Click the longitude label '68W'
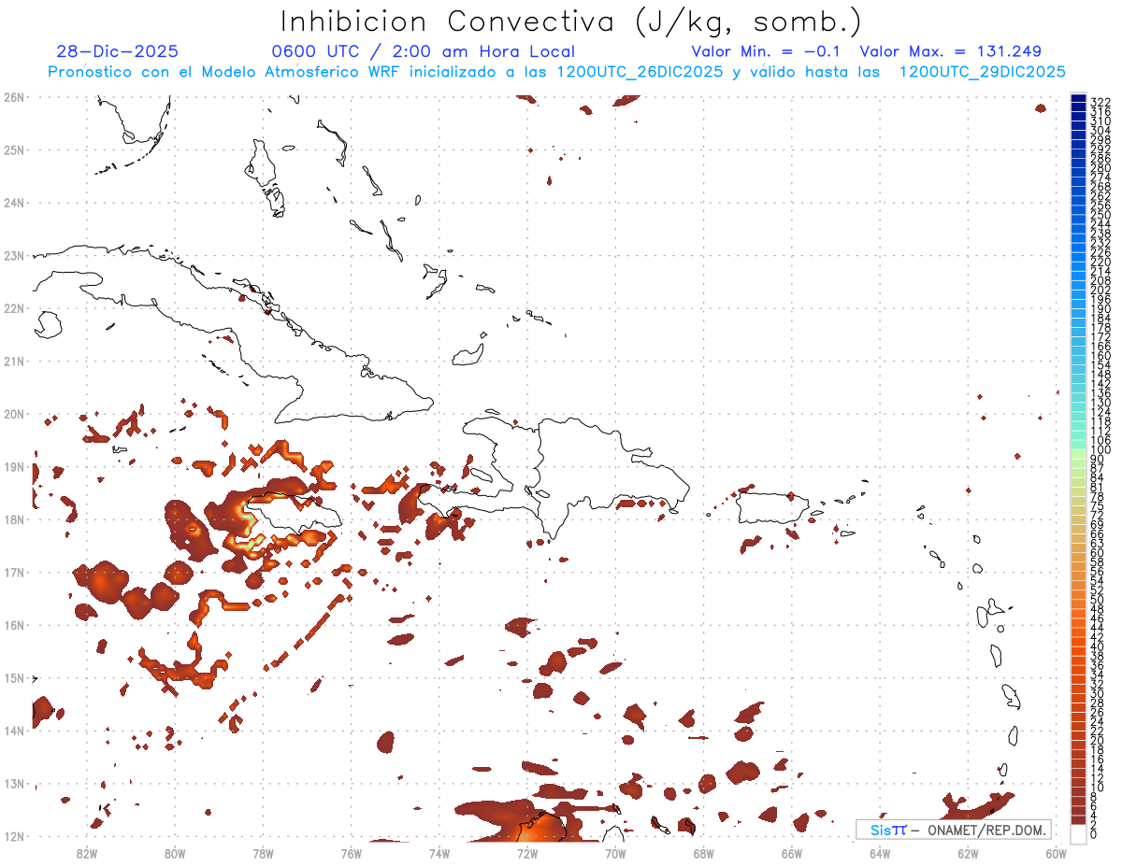 (703, 853)
